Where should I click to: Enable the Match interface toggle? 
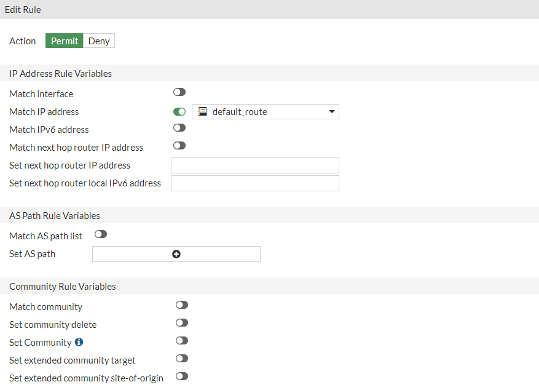179,92
